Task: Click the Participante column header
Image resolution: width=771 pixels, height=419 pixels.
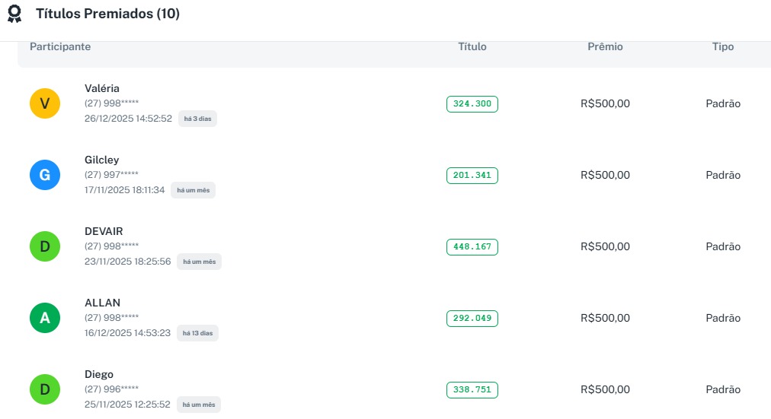Action: 60,47
